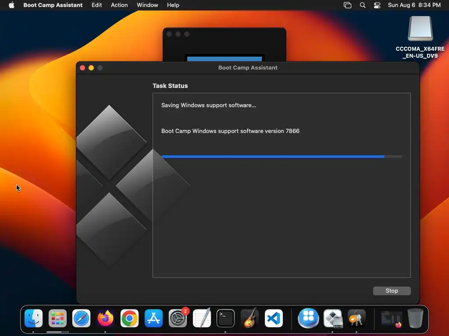Open Keychain Access from the Dock

[356, 318]
